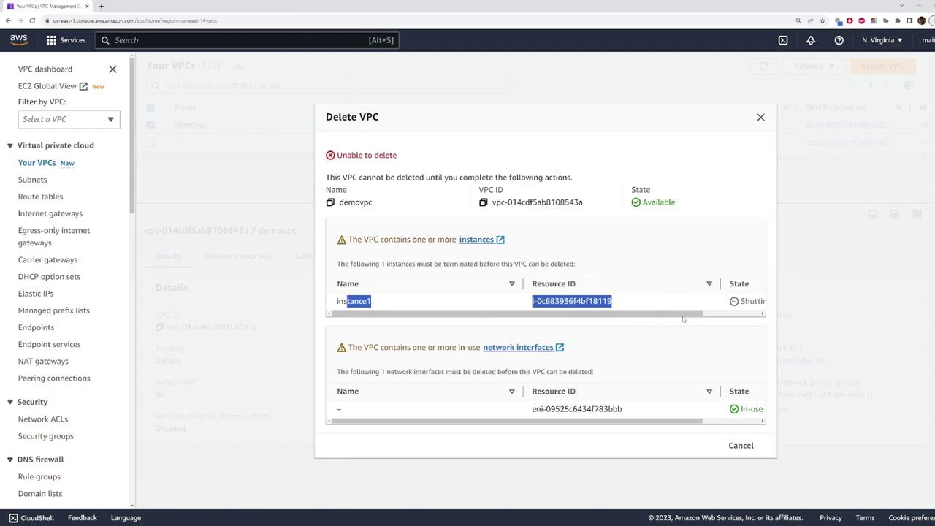935x526 pixels.
Task: Click the AWS logo home icon
Action: pos(18,39)
